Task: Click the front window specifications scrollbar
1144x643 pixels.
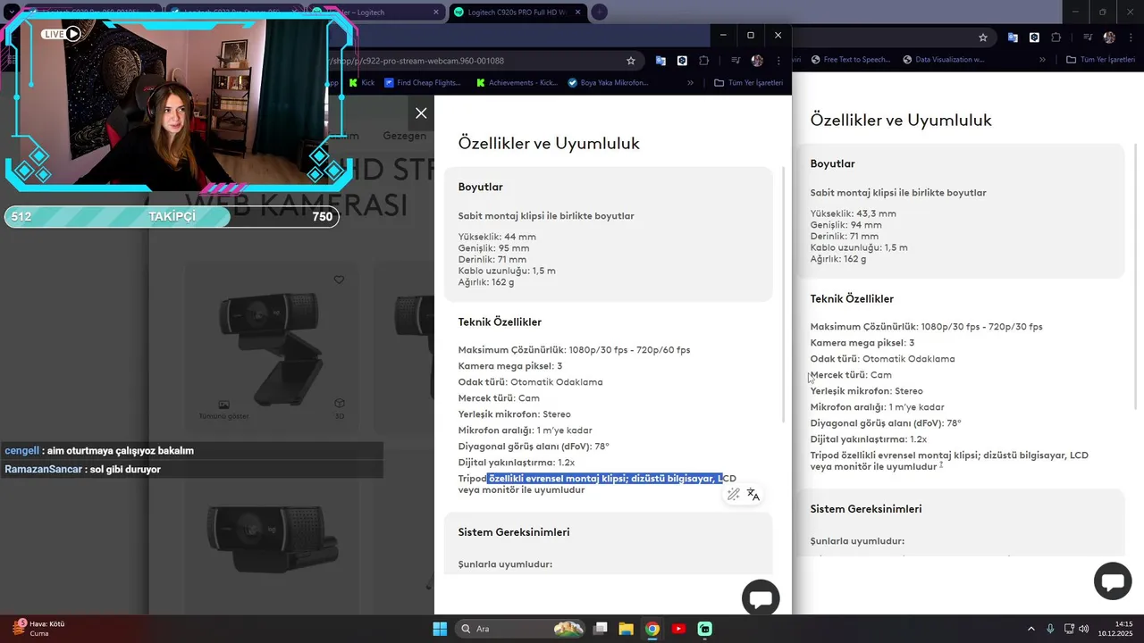Action: point(785,295)
